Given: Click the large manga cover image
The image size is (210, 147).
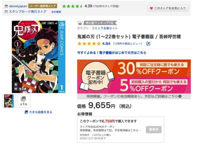Looking at the screenshot, I should pos(39,57).
